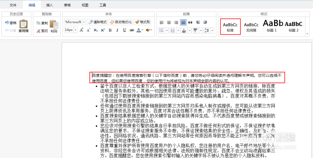
Task: Toggle italic formatting
Action: click(117, 30)
